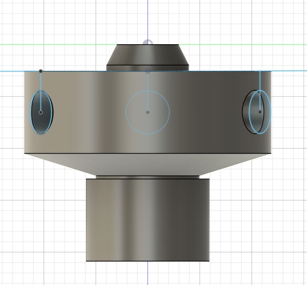Select the lower small cylinder body face
The width and height of the screenshot is (307, 285).
[x=148, y=220]
